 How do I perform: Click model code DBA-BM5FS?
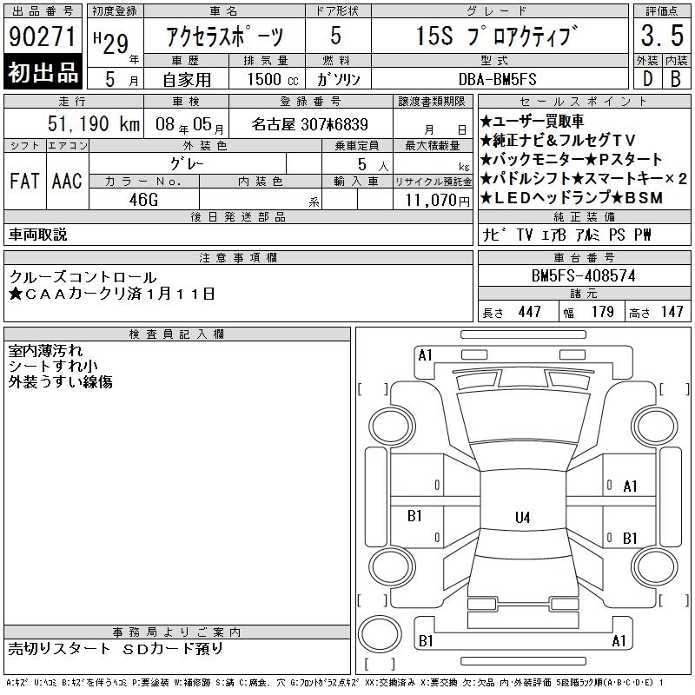[x=497, y=79]
